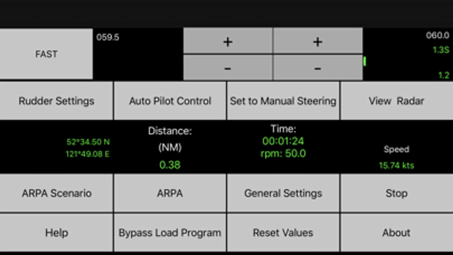This screenshot has width=453, height=255.
Task: Click the 15.74 kts speed readout
Action: (397, 165)
